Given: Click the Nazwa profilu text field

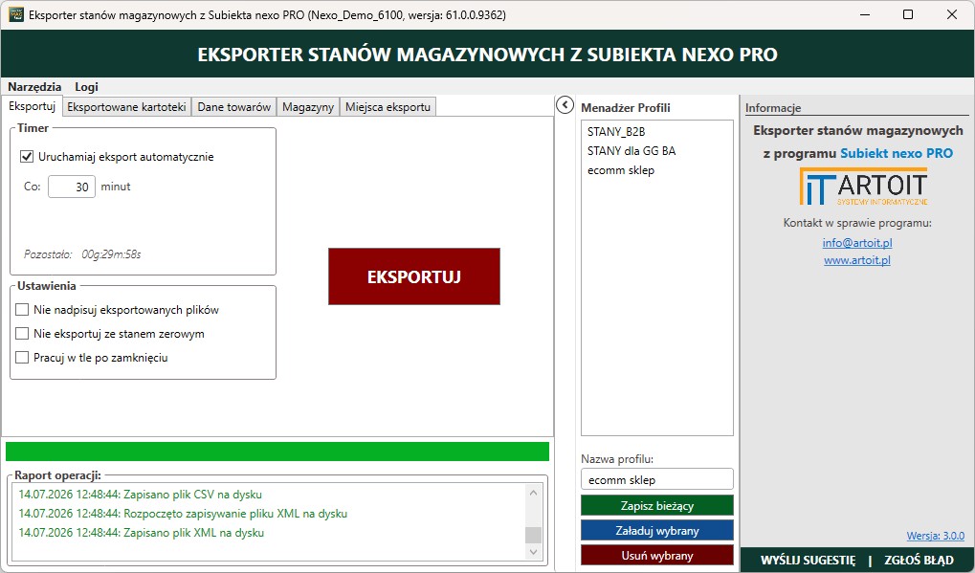Looking at the screenshot, I should (x=657, y=479).
